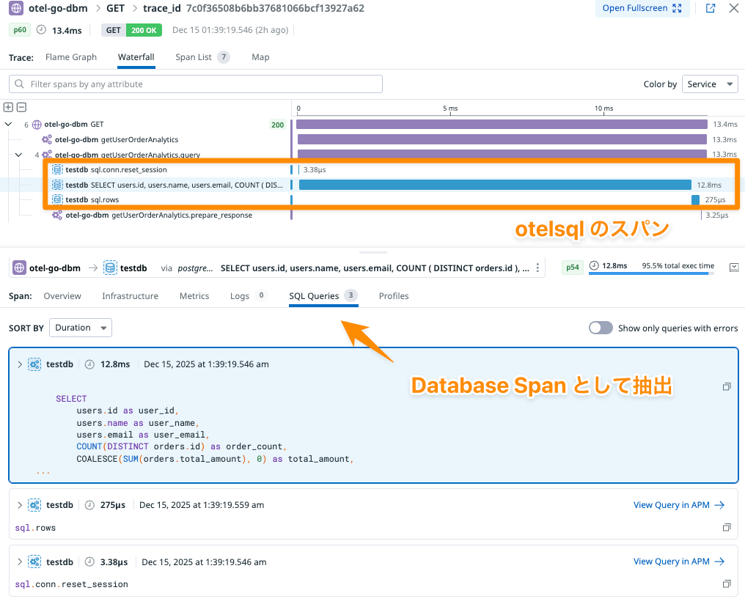This screenshot has height=604, width=745.
Task: Open trace in new window icon
Action: pos(711,8)
